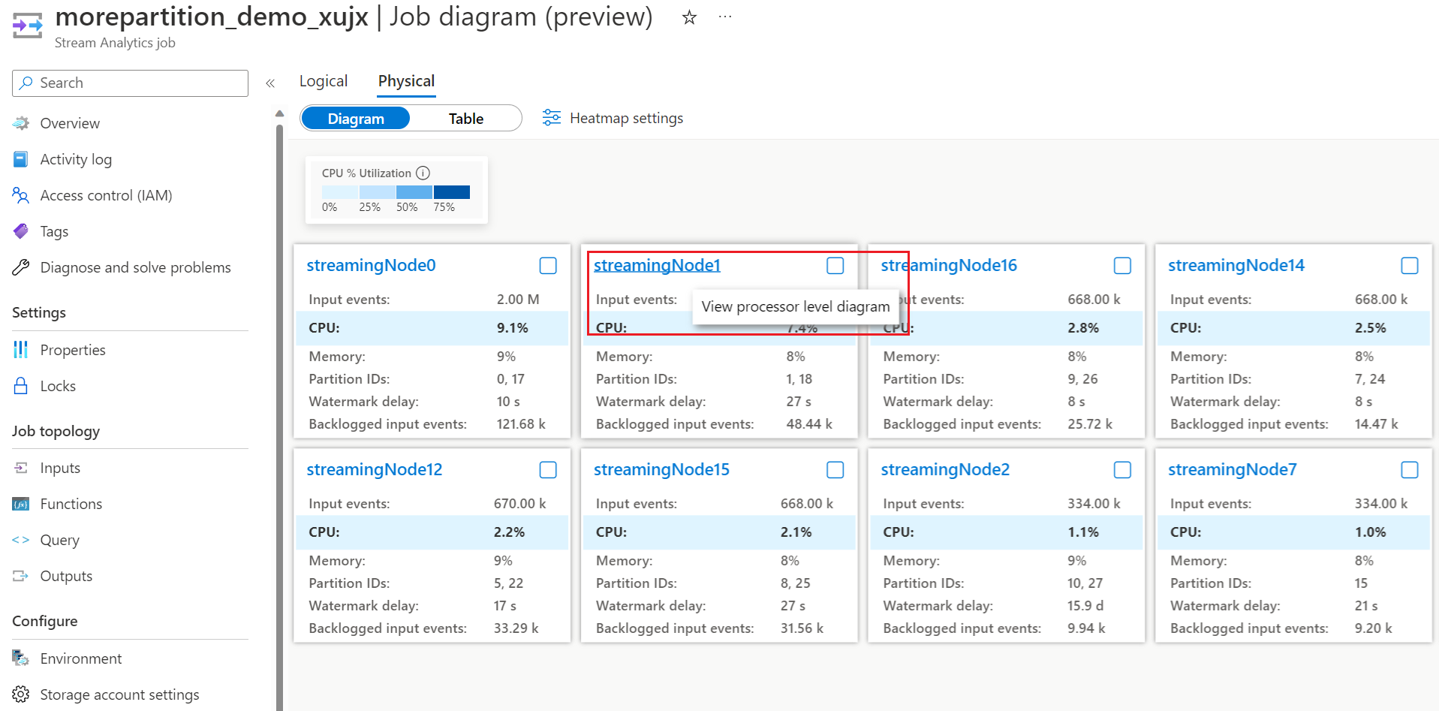Click the Tags icon
Image resolution: width=1439 pixels, height=711 pixels.
[21, 231]
